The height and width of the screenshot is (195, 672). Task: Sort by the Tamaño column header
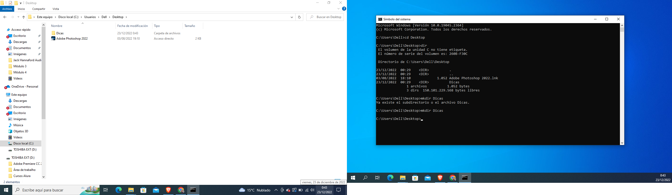(x=190, y=26)
